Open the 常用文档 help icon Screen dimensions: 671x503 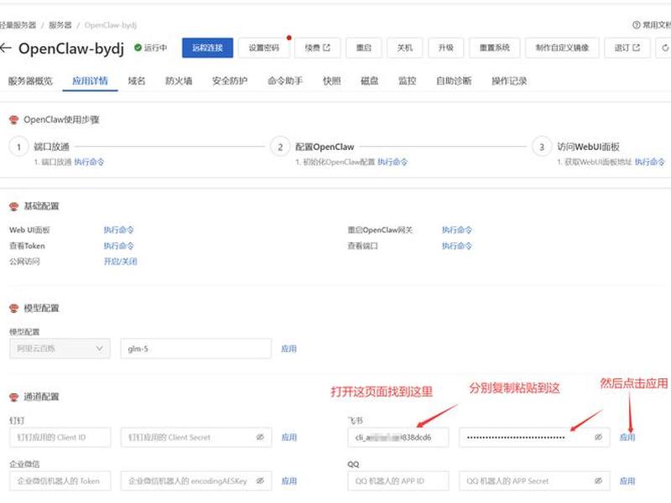click(x=637, y=25)
